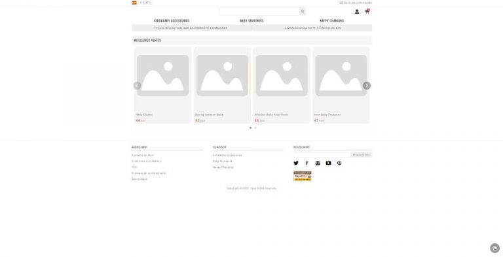
Task: Open Nappy Changing footer link
Action: tap(223, 167)
